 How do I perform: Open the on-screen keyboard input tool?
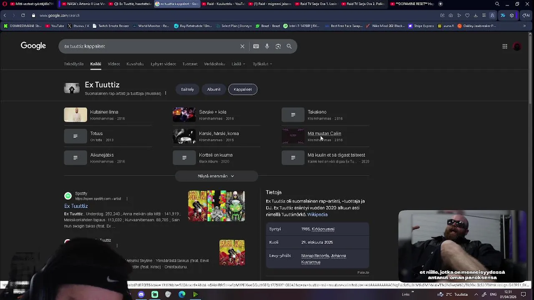point(256,46)
